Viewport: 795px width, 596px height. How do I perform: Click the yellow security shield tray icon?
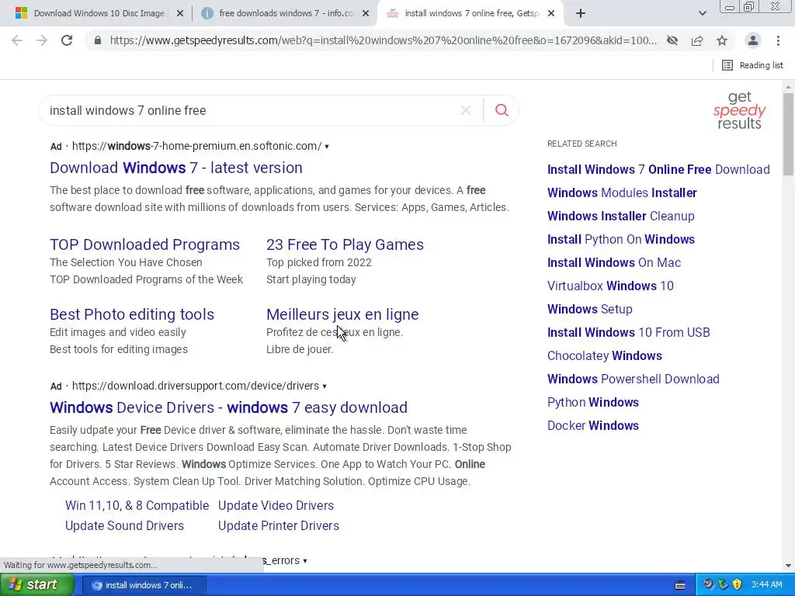pos(738,585)
